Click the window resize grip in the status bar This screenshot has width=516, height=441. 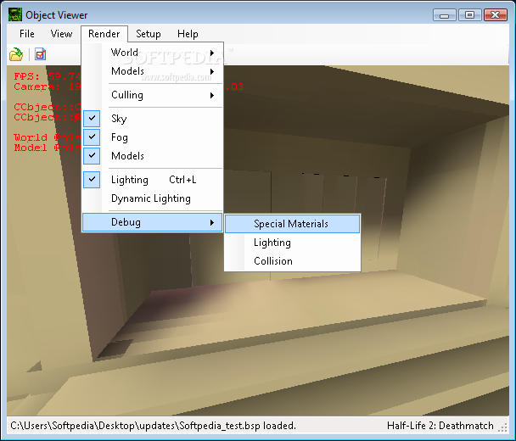(502, 427)
